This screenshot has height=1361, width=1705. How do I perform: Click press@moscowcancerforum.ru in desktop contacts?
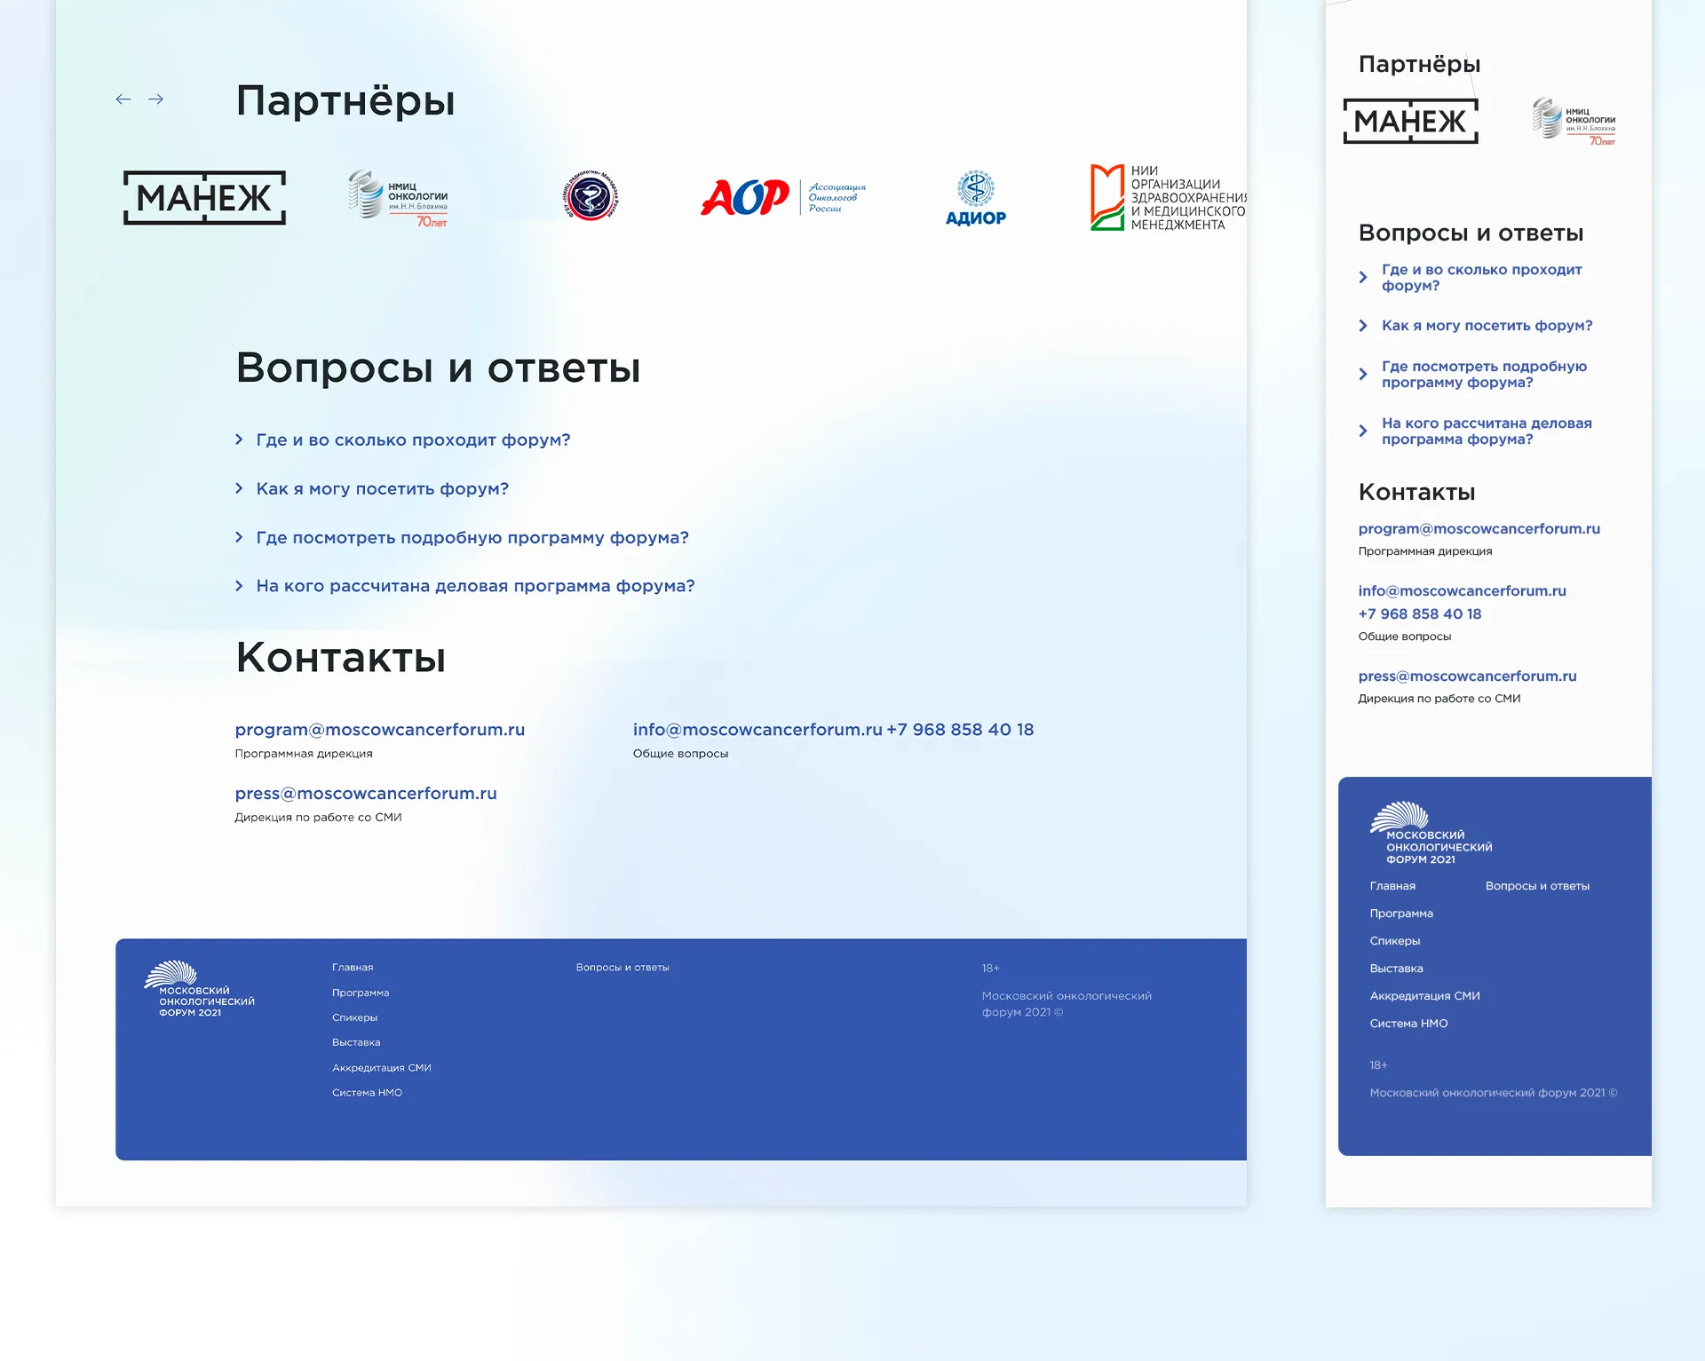tap(366, 794)
